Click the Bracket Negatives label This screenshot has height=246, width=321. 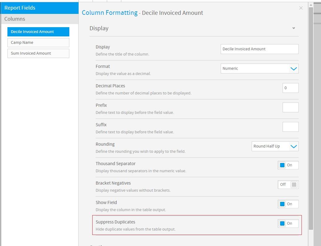click(113, 183)
